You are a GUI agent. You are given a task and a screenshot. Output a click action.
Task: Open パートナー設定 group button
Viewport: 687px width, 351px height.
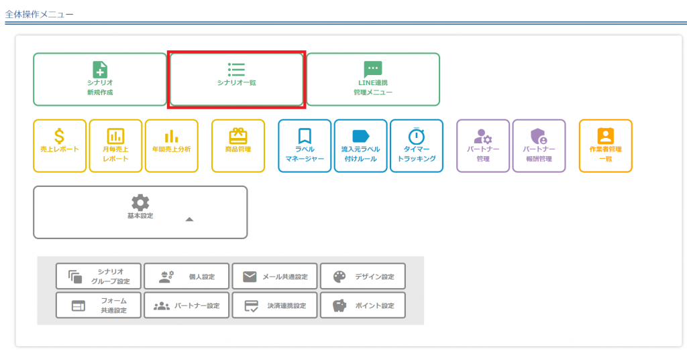tap(187, 305)
